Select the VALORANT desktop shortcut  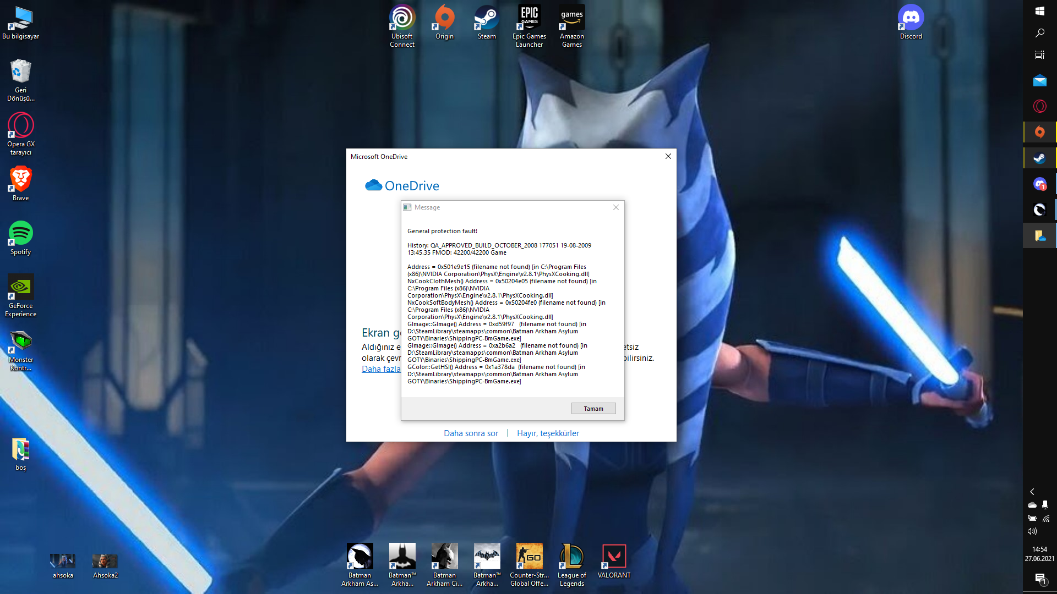614,562
